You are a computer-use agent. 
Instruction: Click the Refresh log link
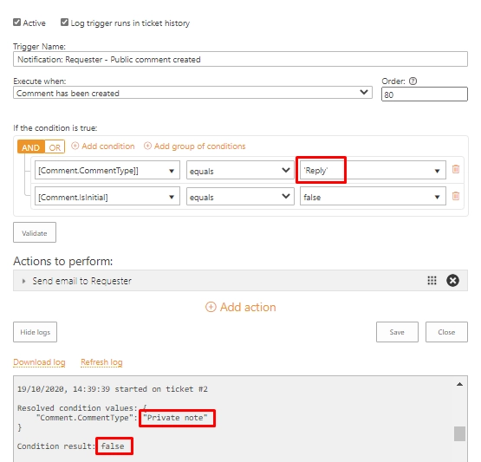(x=101, y=362)
